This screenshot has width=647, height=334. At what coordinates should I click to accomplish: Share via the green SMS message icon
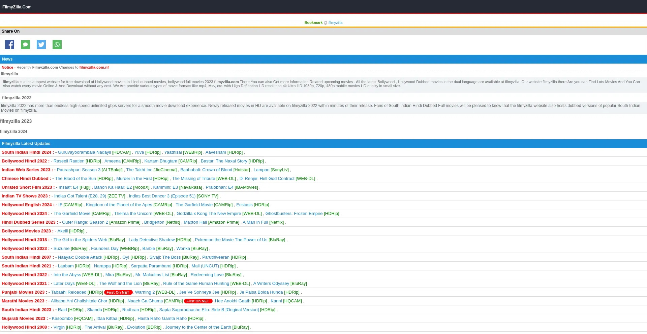[25, 44]
